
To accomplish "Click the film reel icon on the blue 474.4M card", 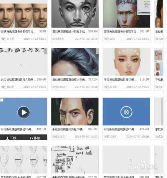I will coord(126,112).
